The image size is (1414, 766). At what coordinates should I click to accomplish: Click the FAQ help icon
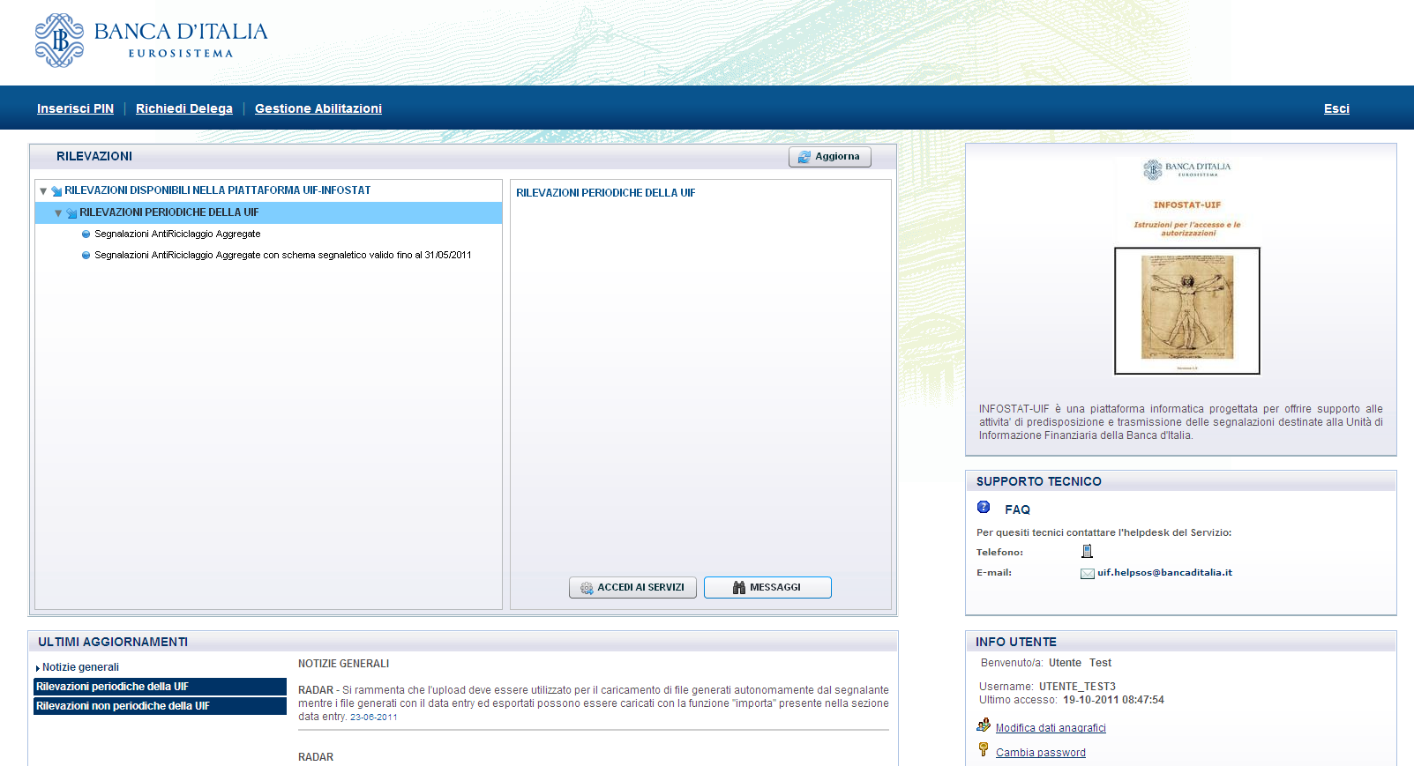(x=984, y=507)
